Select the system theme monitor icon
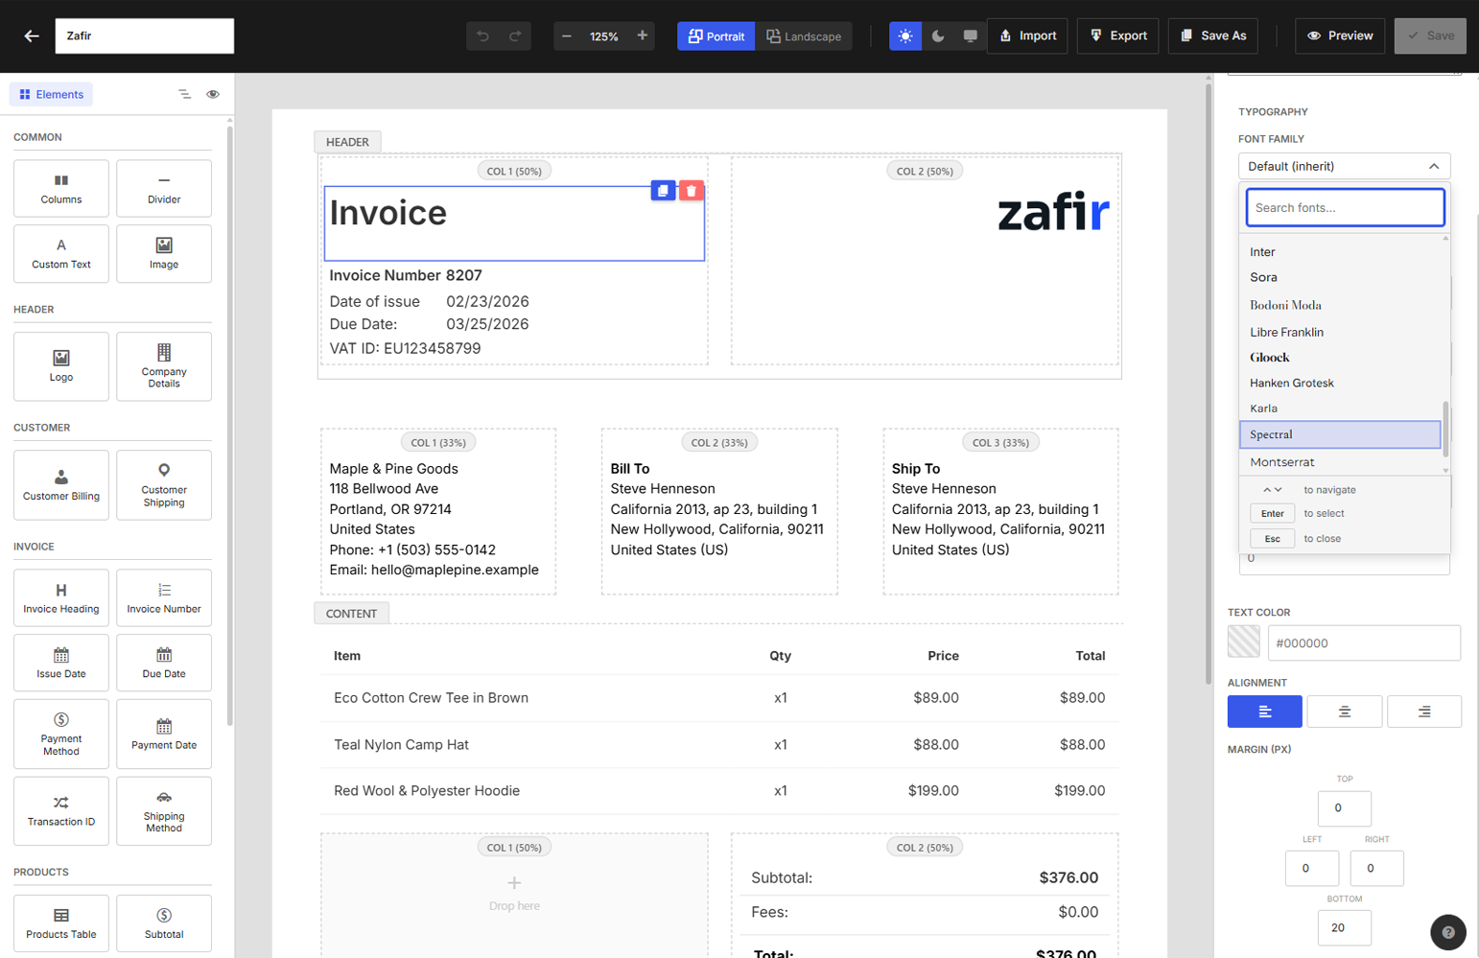This screenshot has width=1479, height=958. (970, 35)
